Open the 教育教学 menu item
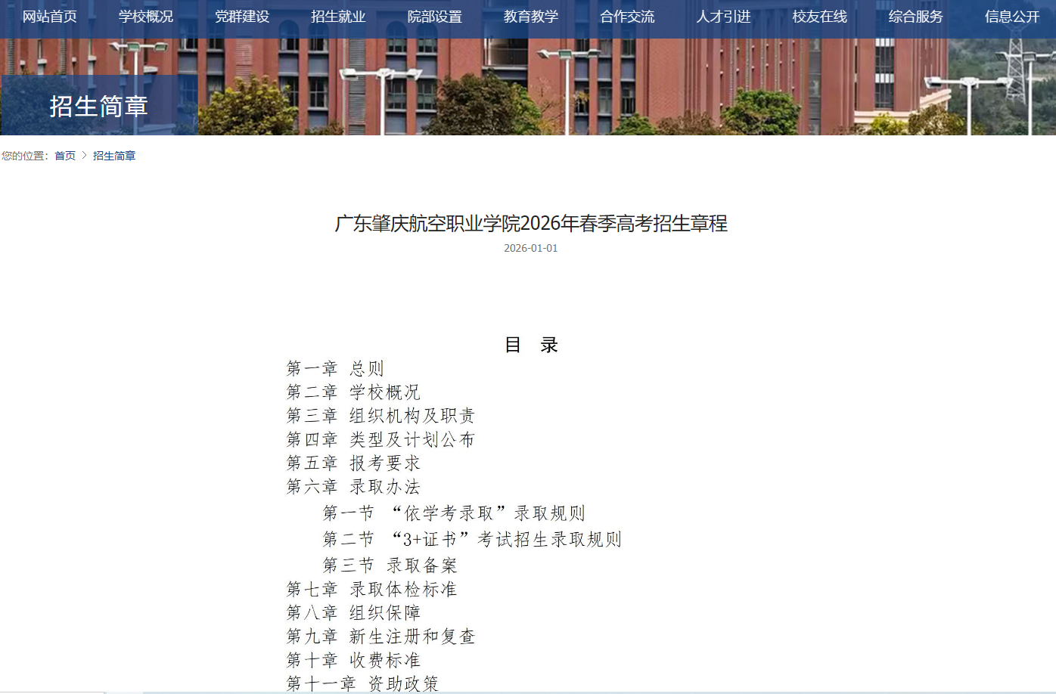Viewport: 1056px width, 694px height. (530, 17)
